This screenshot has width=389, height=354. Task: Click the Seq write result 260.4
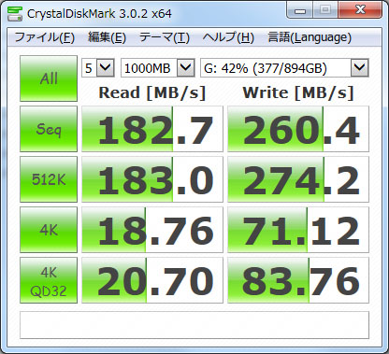(x=298, y=129)
